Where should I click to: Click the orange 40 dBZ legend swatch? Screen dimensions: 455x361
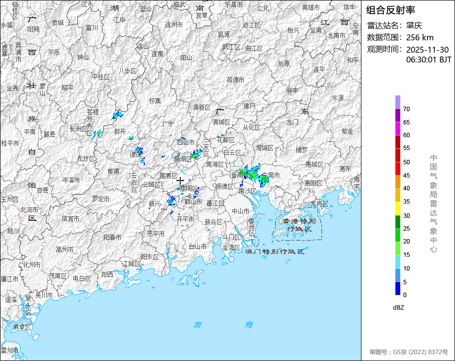[397, 182]
